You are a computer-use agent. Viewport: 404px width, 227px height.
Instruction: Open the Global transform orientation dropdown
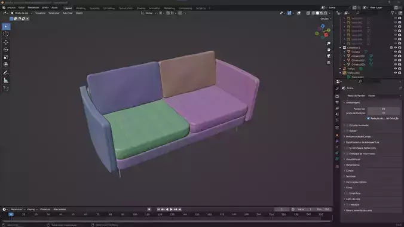(149, 13)
